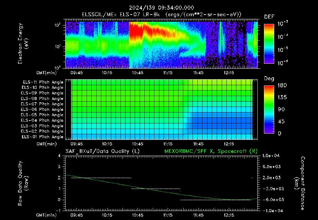Screen dimensions: 318x220
Task: Click the Component Distance (km) axis label
Action: click(300, 183)
